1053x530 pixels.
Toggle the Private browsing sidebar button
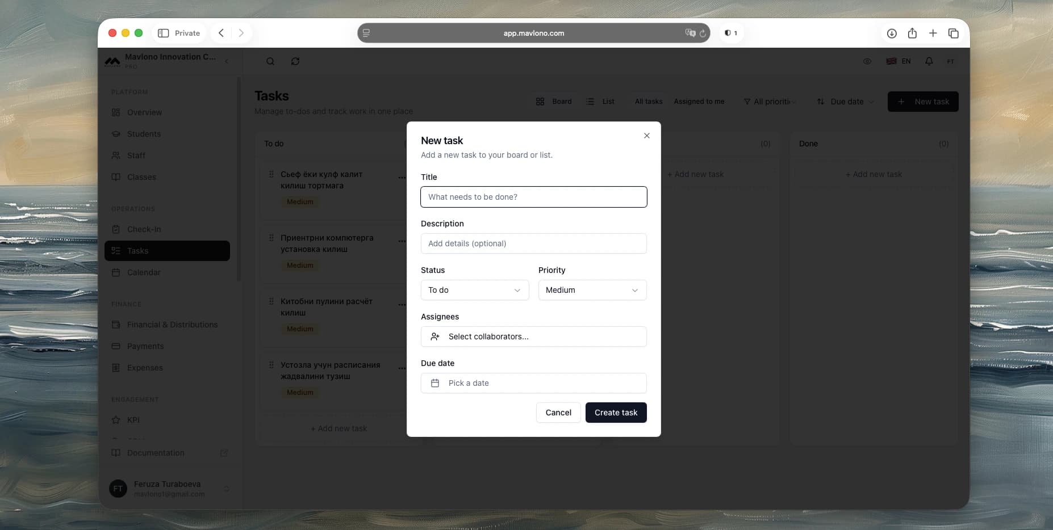pyautogui.click(x=164, y=33)
